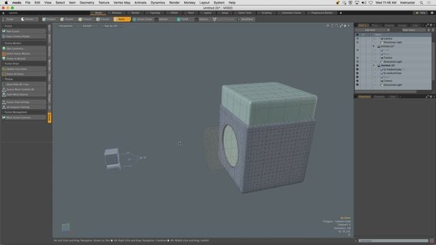Open the Apple menu
436x245 pixels.
6,3
